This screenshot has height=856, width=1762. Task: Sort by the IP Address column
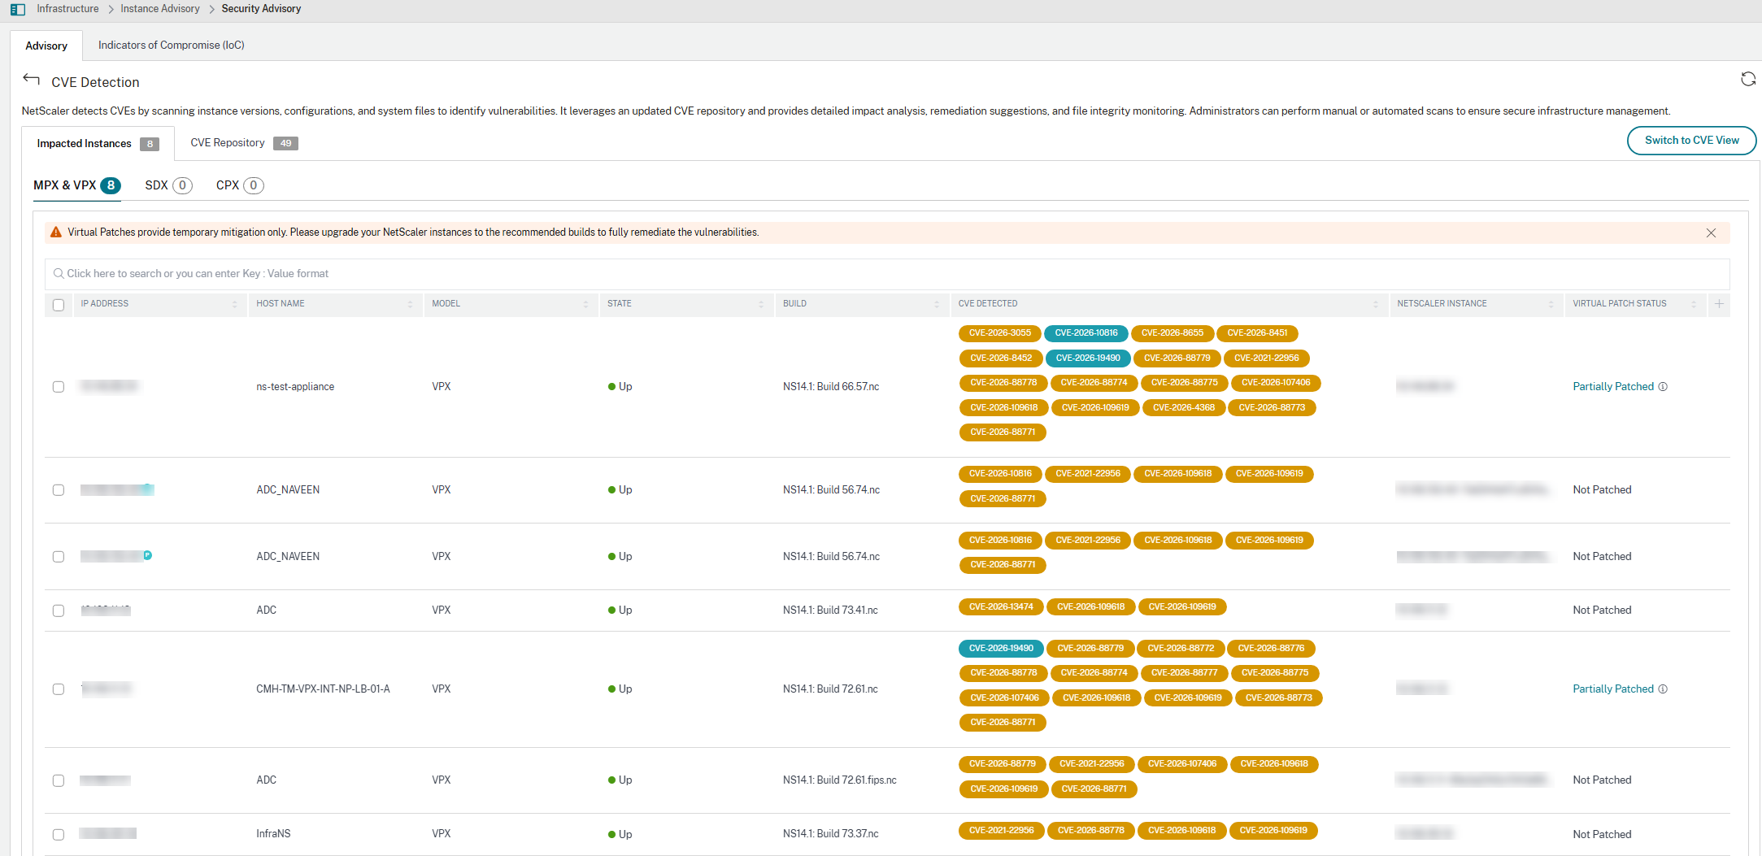[x=235, y=304]
